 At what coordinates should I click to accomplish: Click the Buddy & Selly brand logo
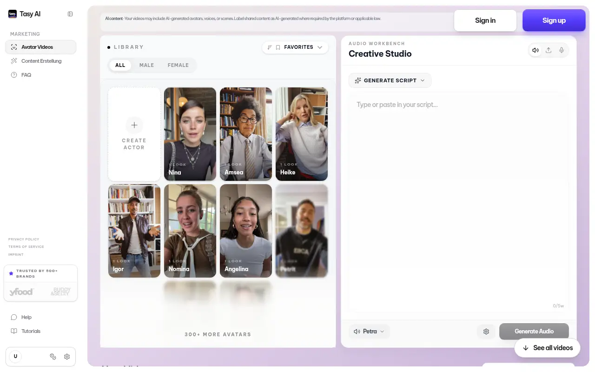click(x=60, y=292)
